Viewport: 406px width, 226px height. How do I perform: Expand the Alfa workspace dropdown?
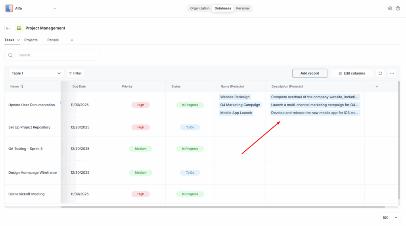55,8
